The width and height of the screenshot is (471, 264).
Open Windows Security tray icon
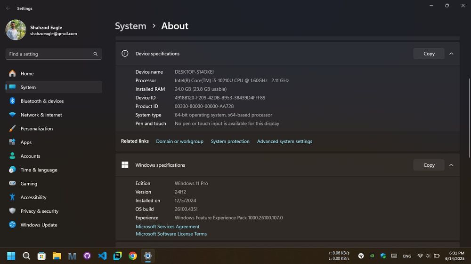(383, 256)
